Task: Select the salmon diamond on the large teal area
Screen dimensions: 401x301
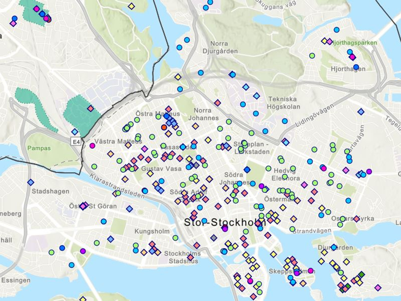Action: pos(91,108)
